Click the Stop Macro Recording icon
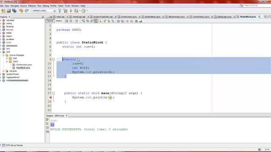271x152 pixels. coord(132,21)
